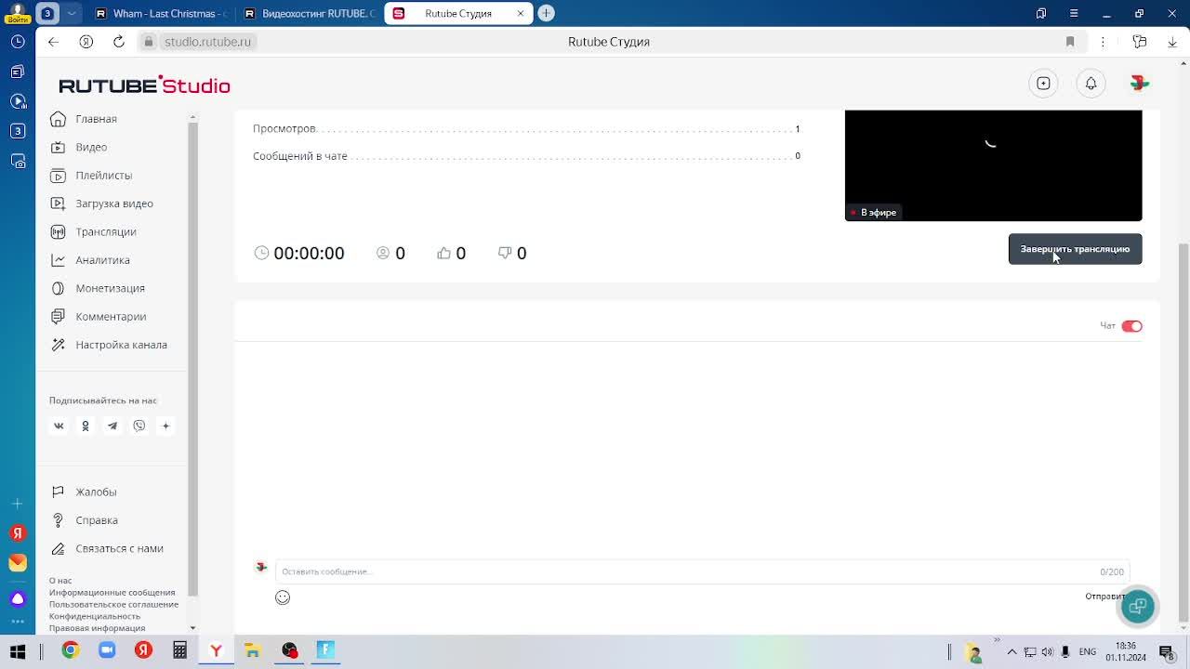The image size is (1190, 669).
Task: Click studio.rutube.ru address bar
Action: [207, 42]
